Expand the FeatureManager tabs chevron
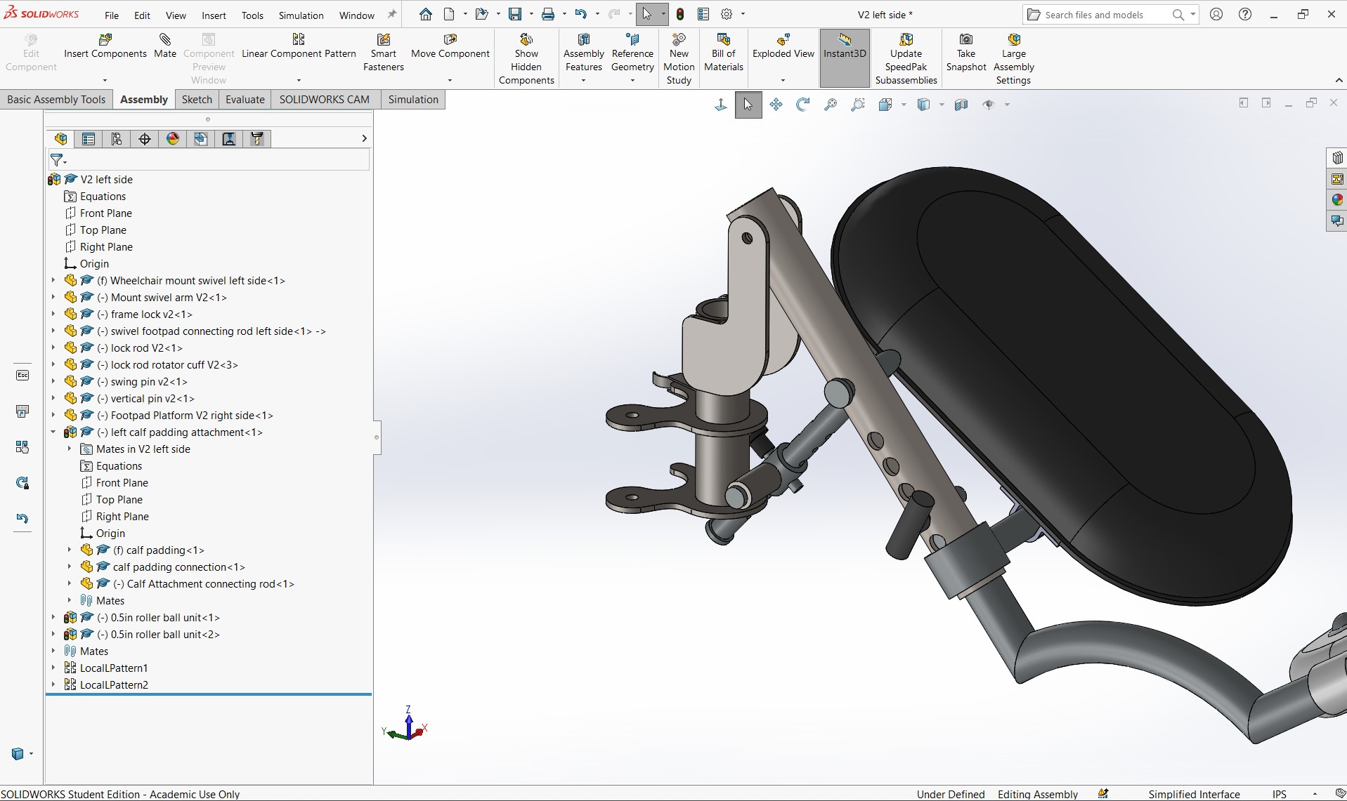Viewport: 1347px width, 801px height. click(x=364, y=138)
